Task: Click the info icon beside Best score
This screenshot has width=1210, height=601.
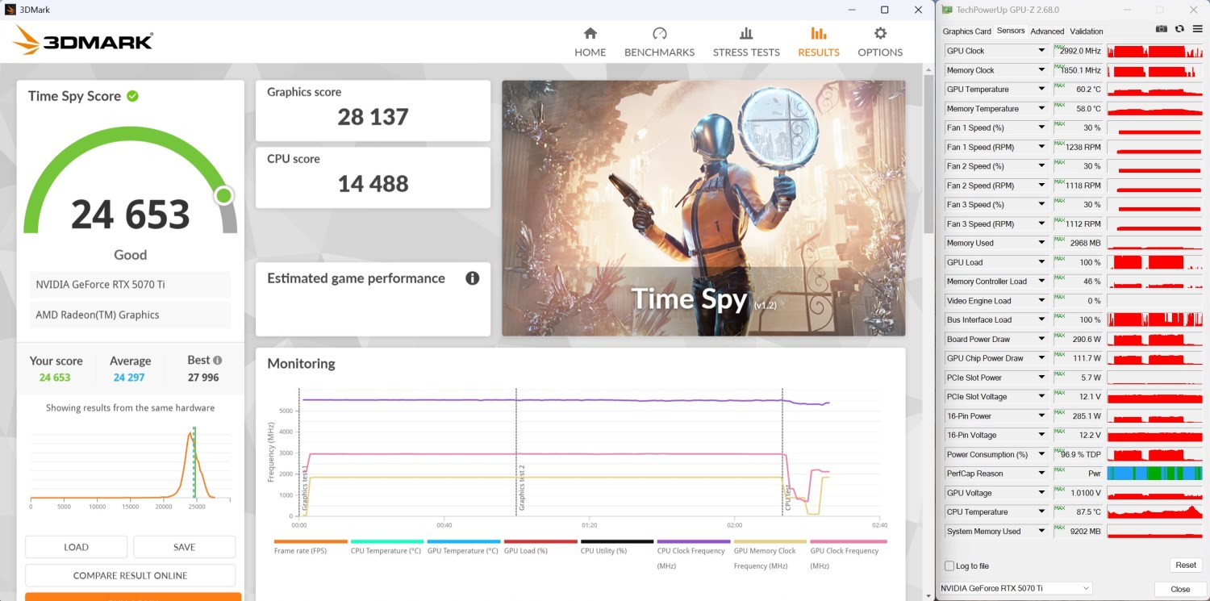Action: (217, 361)
